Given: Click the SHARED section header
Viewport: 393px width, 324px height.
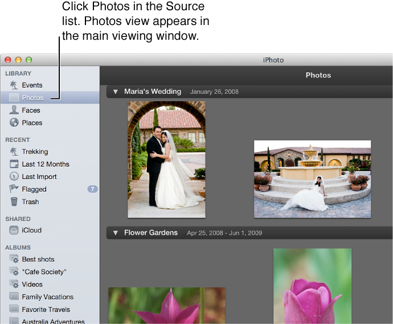Looking at the screenshot, I should 18,219.
